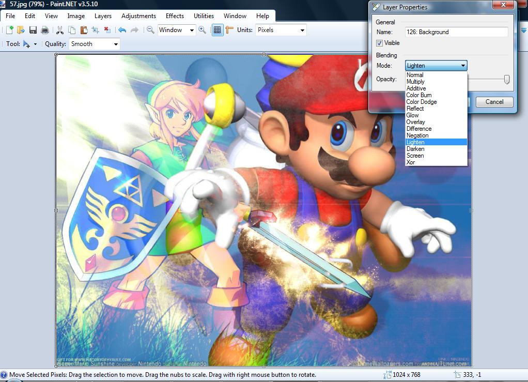Image resolution: width=528 pixels, height=382 pixels.
Task: Select Glow blending mode
Action: tap(437, 115)
